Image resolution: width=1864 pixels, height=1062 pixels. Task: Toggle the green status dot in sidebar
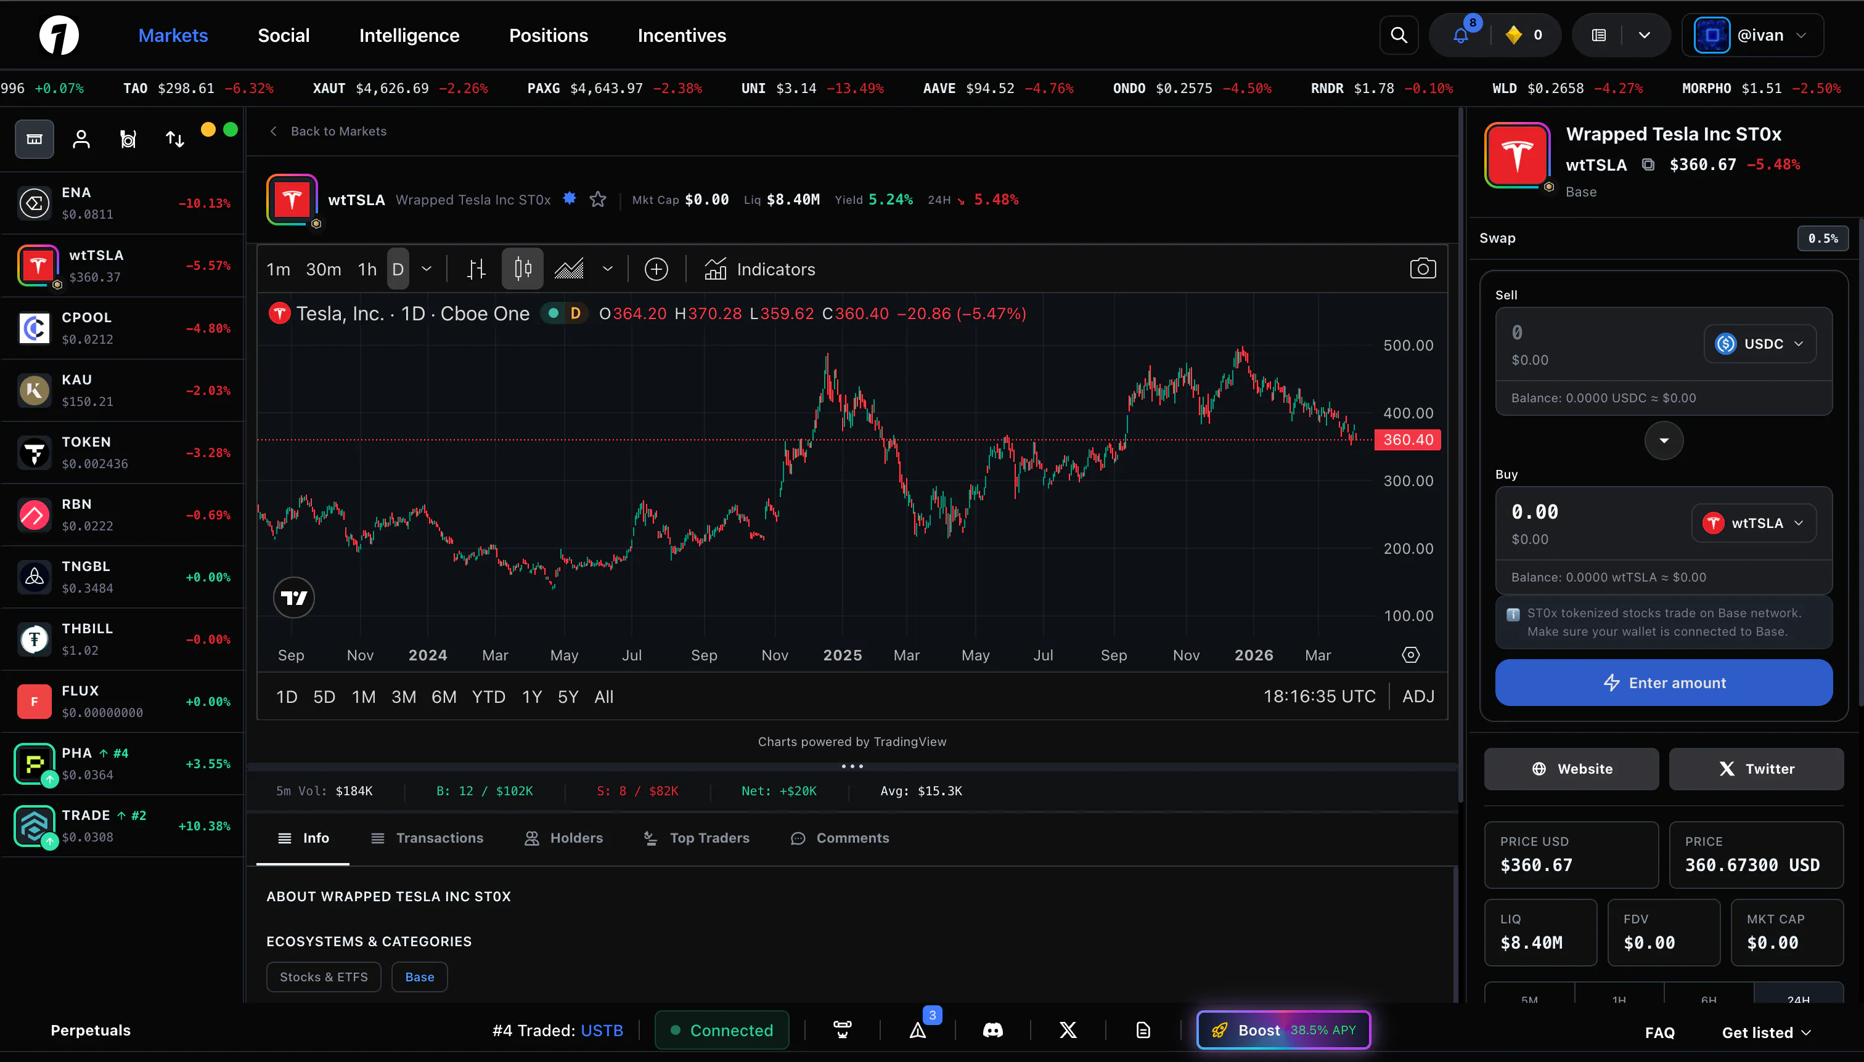(231, 129)
